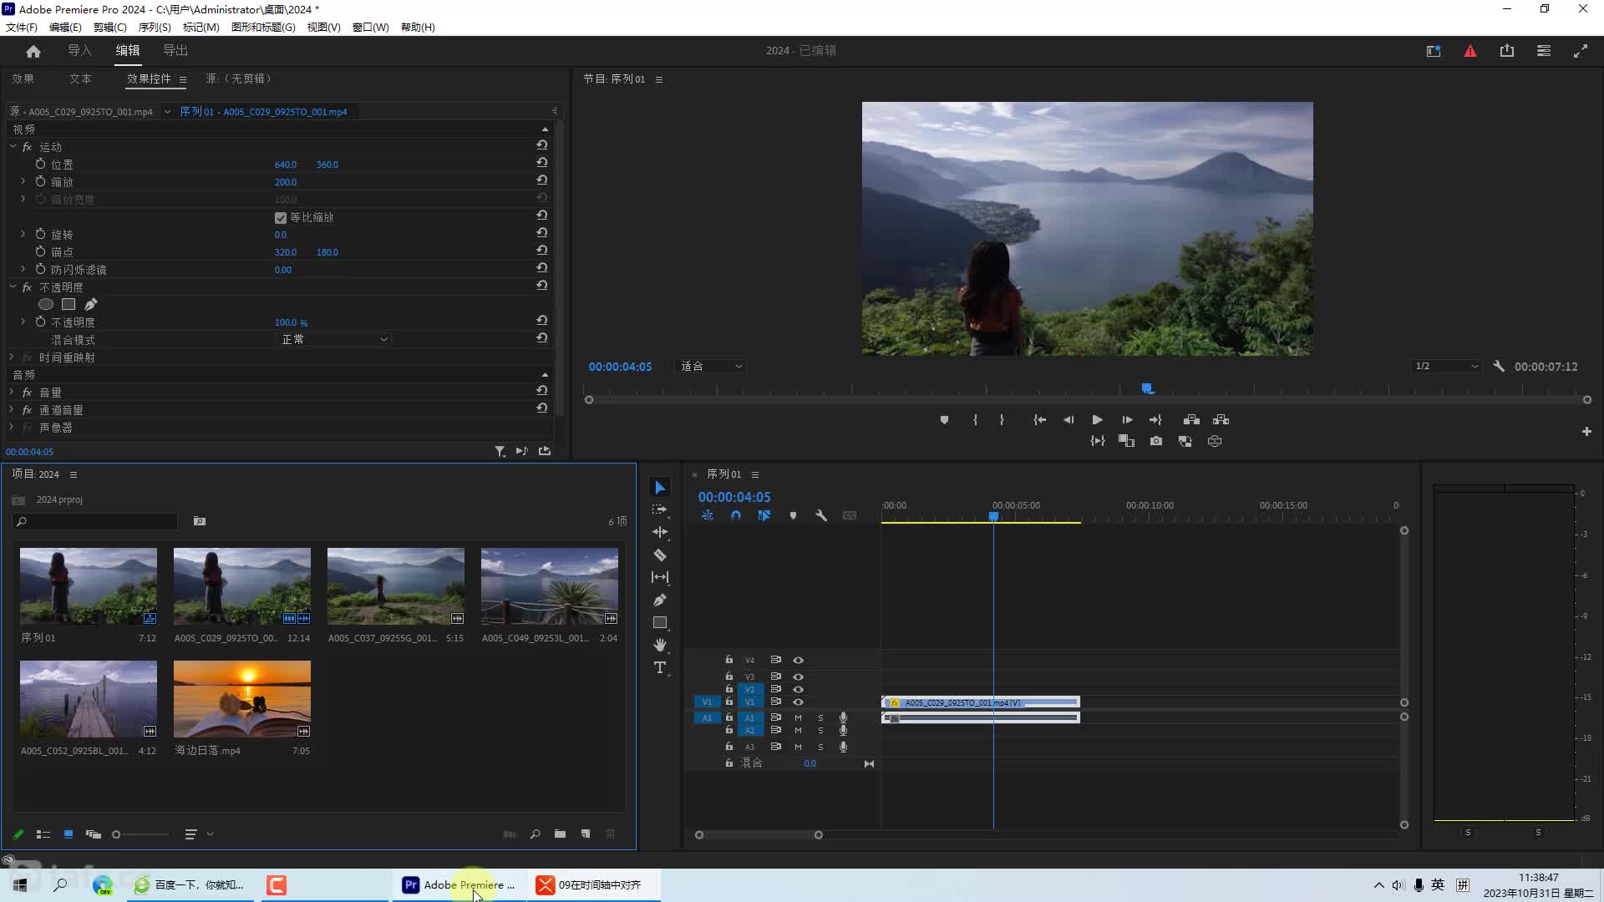Click Add Marker in program monitor

coord(944,420)
